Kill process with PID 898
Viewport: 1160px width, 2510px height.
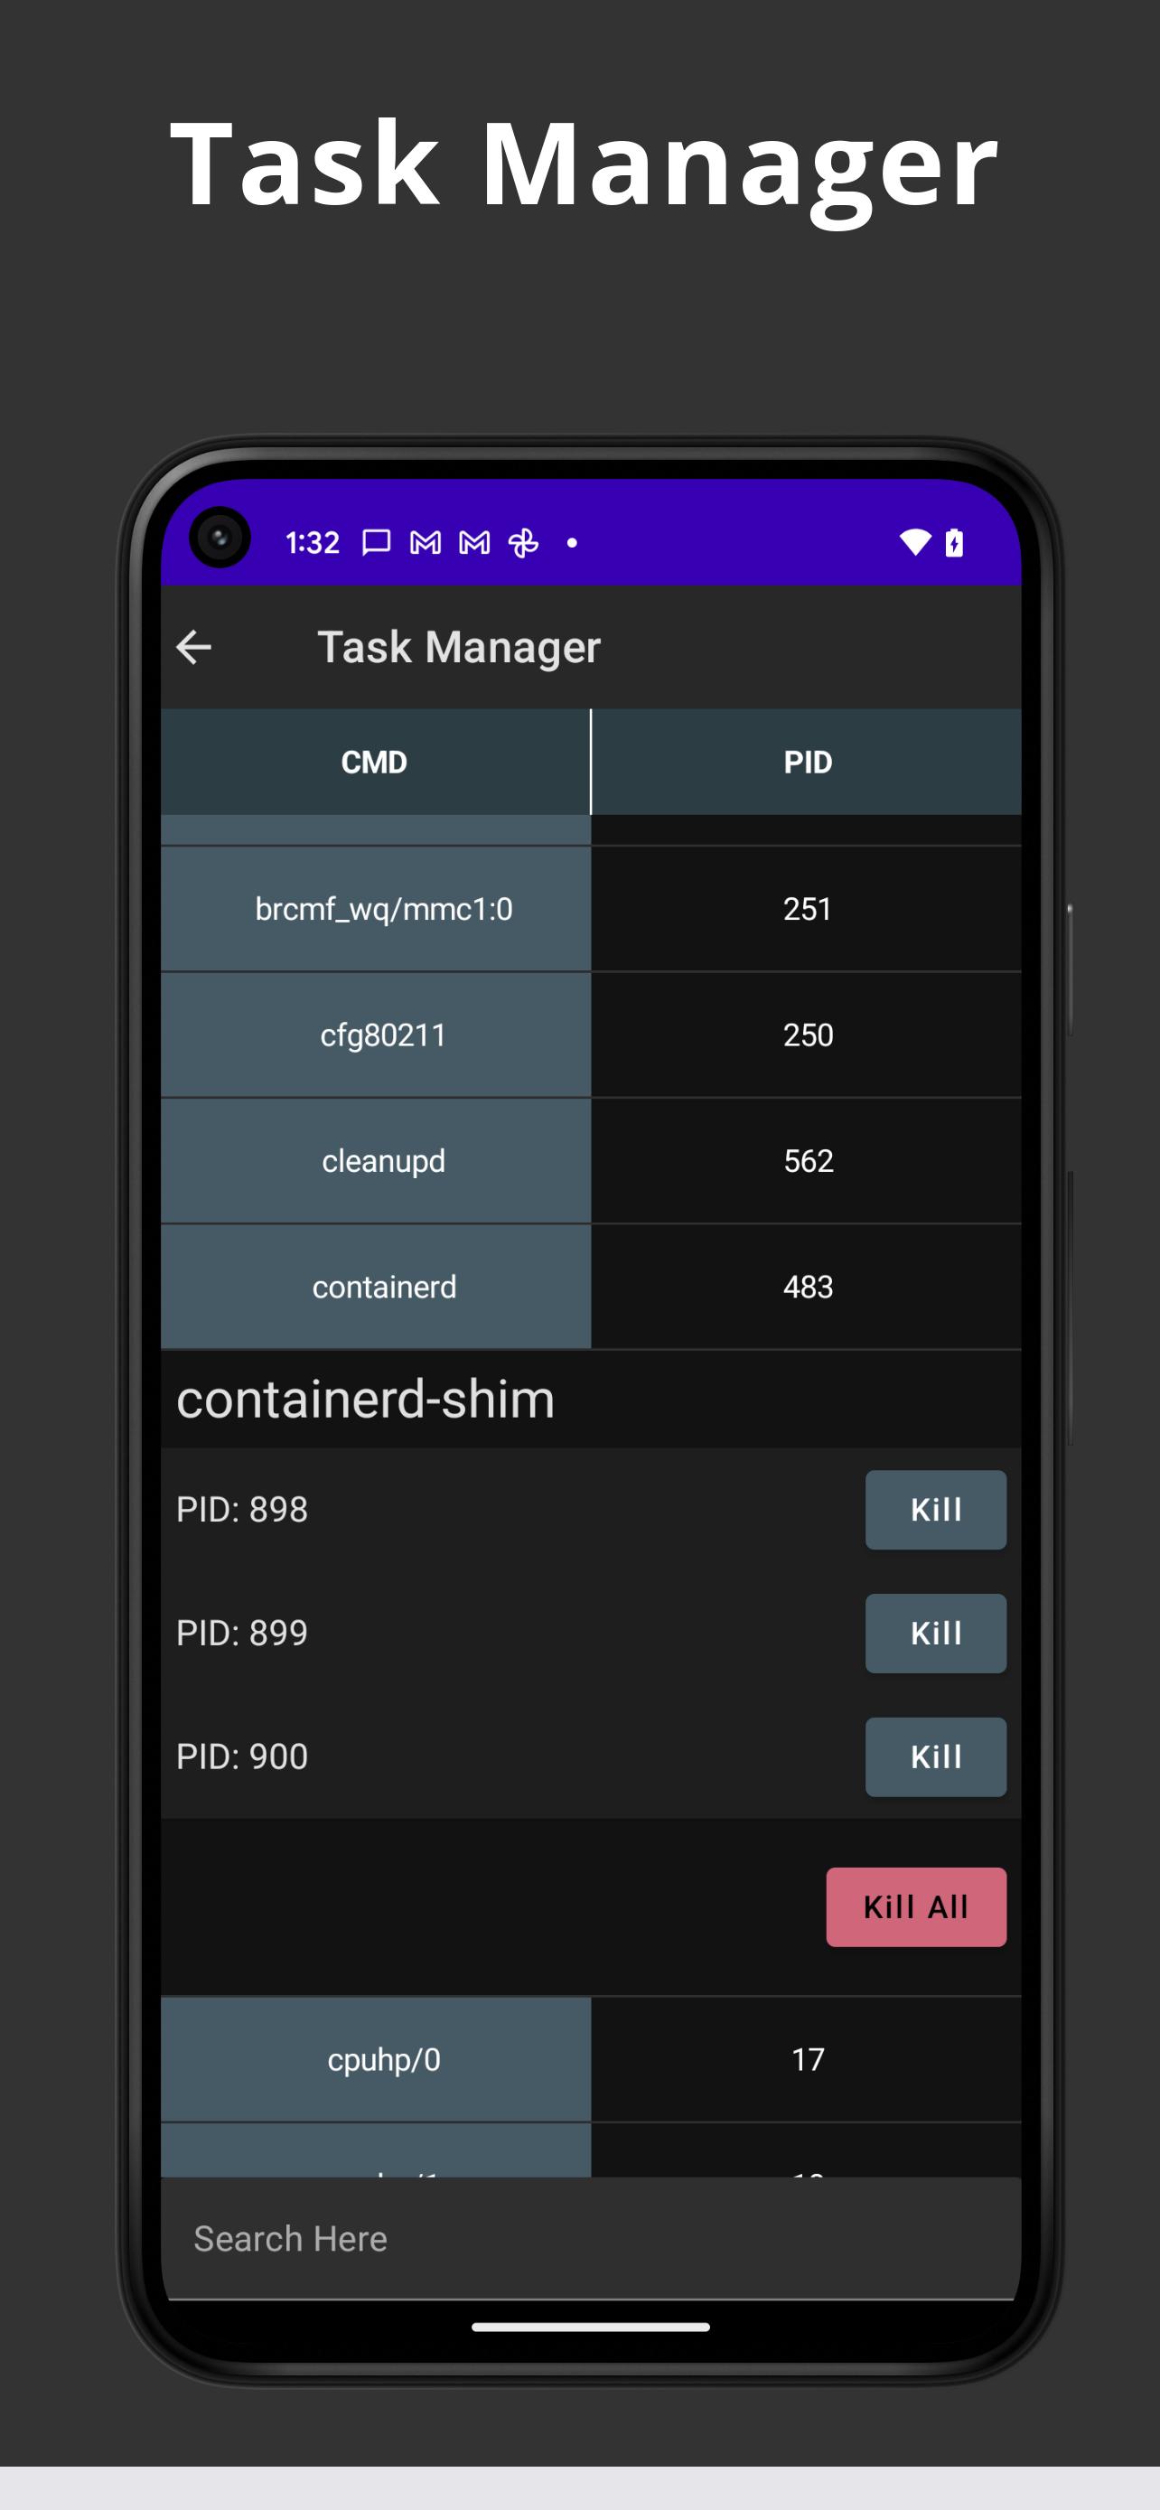[x=935, y=1509]
